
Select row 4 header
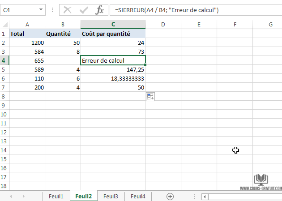coord(4,60)
